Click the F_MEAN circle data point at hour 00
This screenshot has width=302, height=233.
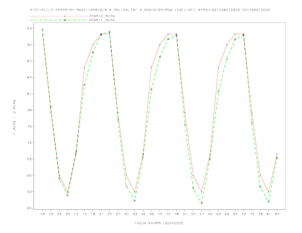(43, 29)
